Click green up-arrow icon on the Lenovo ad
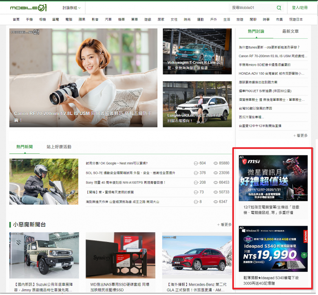This screenshot has width=318, height=295. (304, 255)
